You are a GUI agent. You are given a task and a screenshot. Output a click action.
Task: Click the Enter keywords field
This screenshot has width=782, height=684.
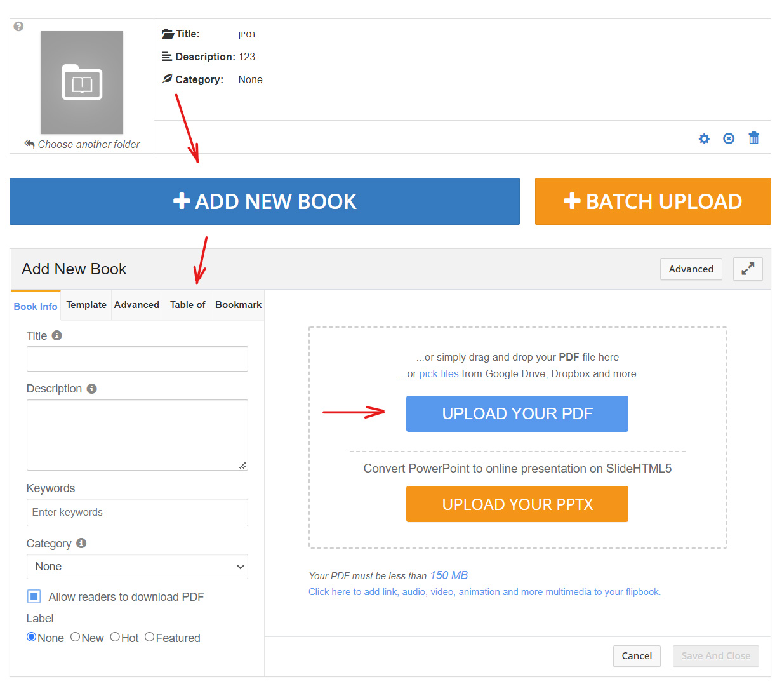click(x=137, y=513)
